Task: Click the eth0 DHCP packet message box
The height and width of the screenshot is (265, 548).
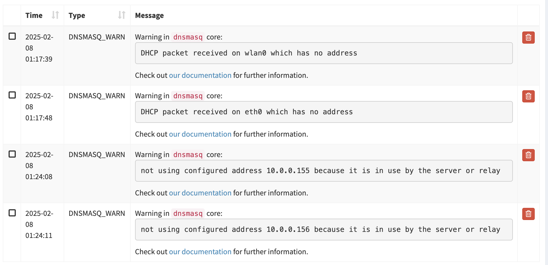Action: tap(324, 112)
